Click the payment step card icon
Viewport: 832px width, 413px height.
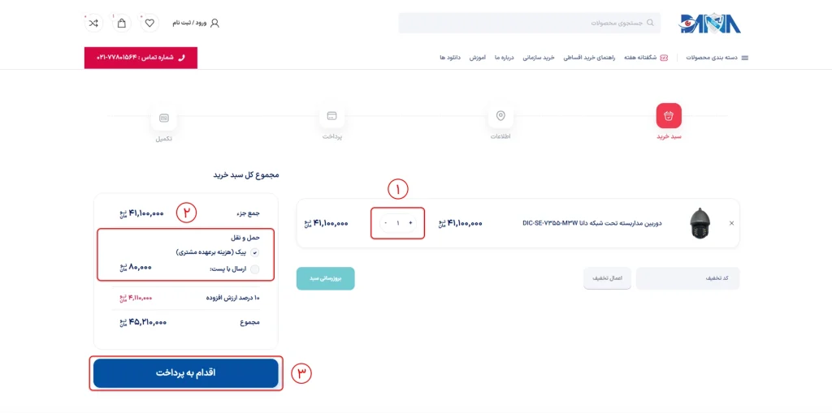coord(331,116)
